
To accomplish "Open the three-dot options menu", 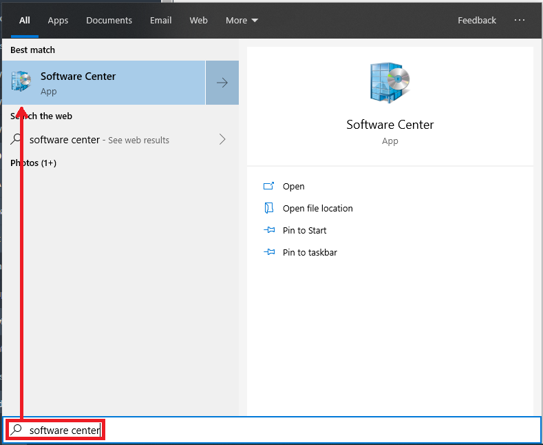I will tap(520, 20).
